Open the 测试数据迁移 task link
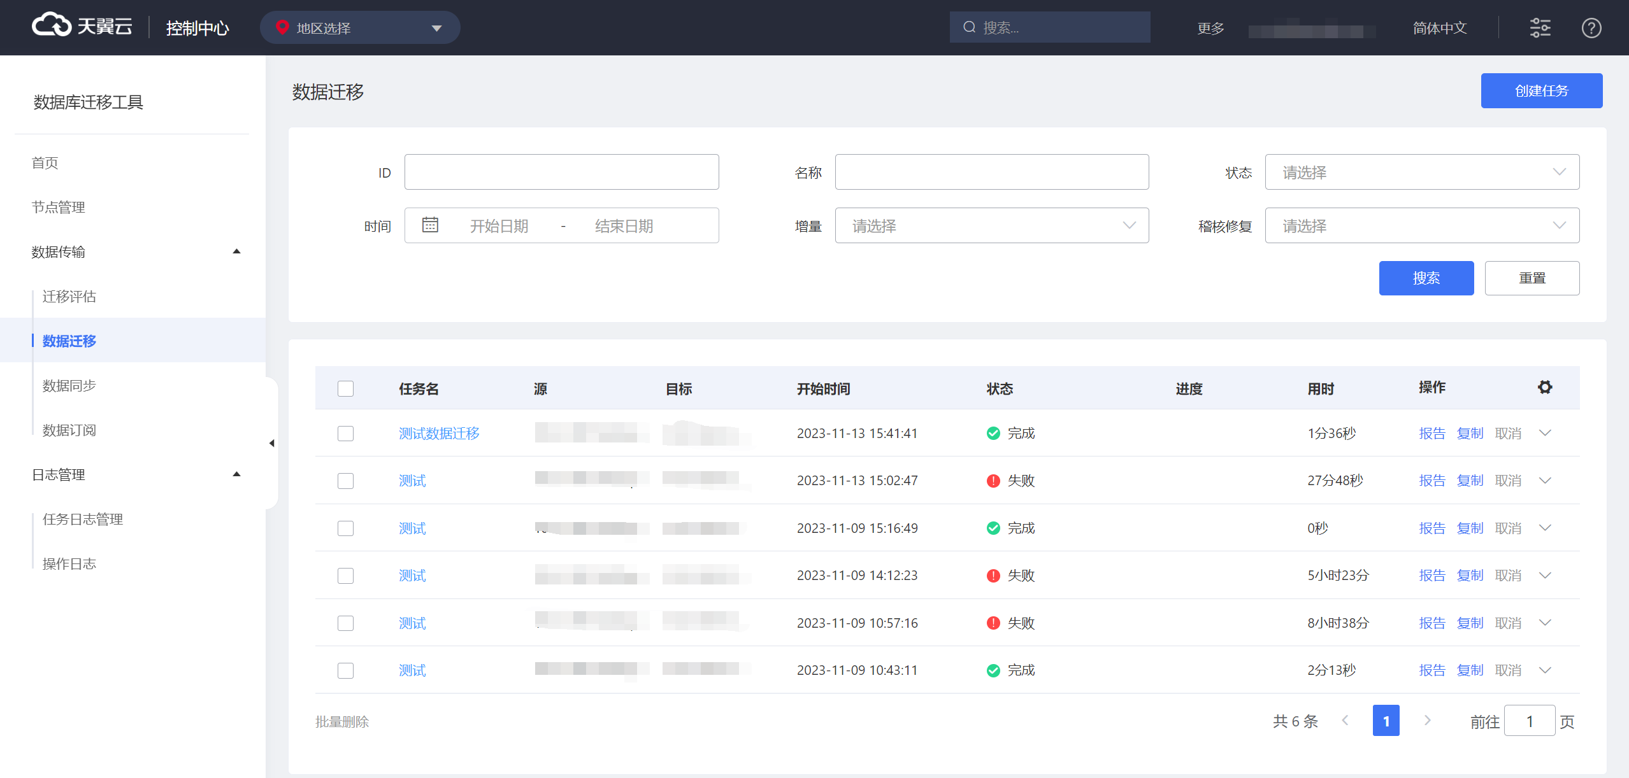Viewport: 1629px width, 778px height. click(439, 434)
